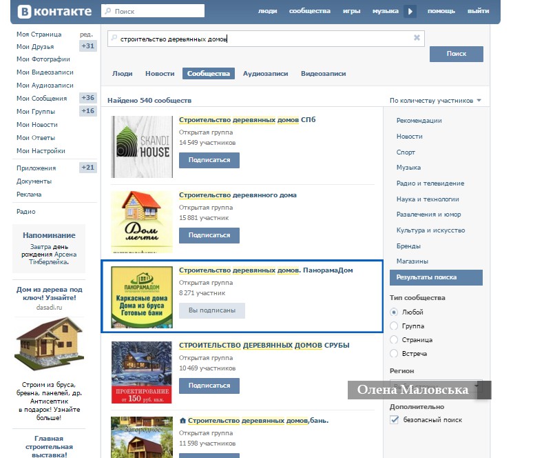544x458 pixels.
Task: Open Радио in the sidebar
Action: [x=25, y=212]
